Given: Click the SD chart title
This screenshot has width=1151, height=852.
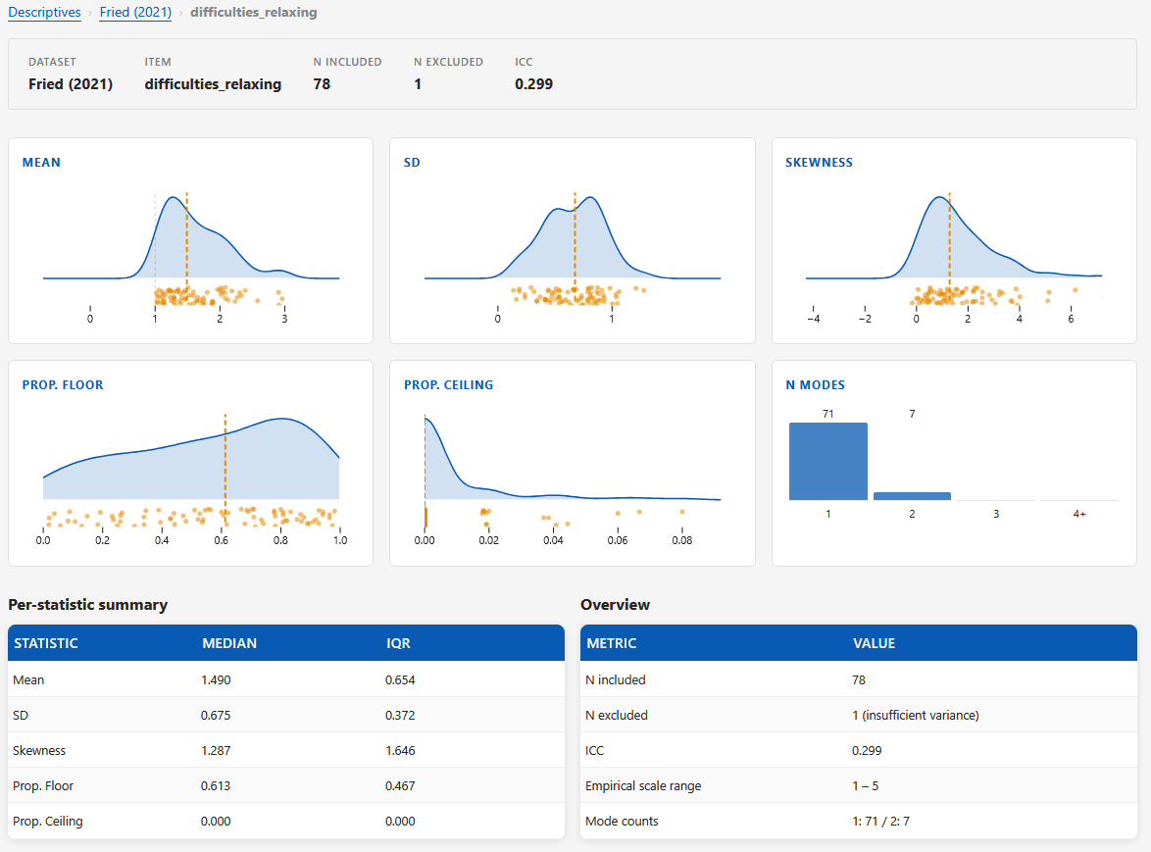Looking at the screenshot, I should point(412,162).
